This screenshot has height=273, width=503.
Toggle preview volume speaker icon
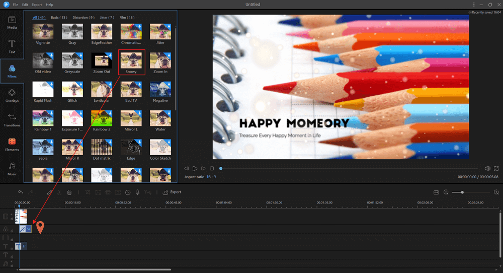[487, 168]
